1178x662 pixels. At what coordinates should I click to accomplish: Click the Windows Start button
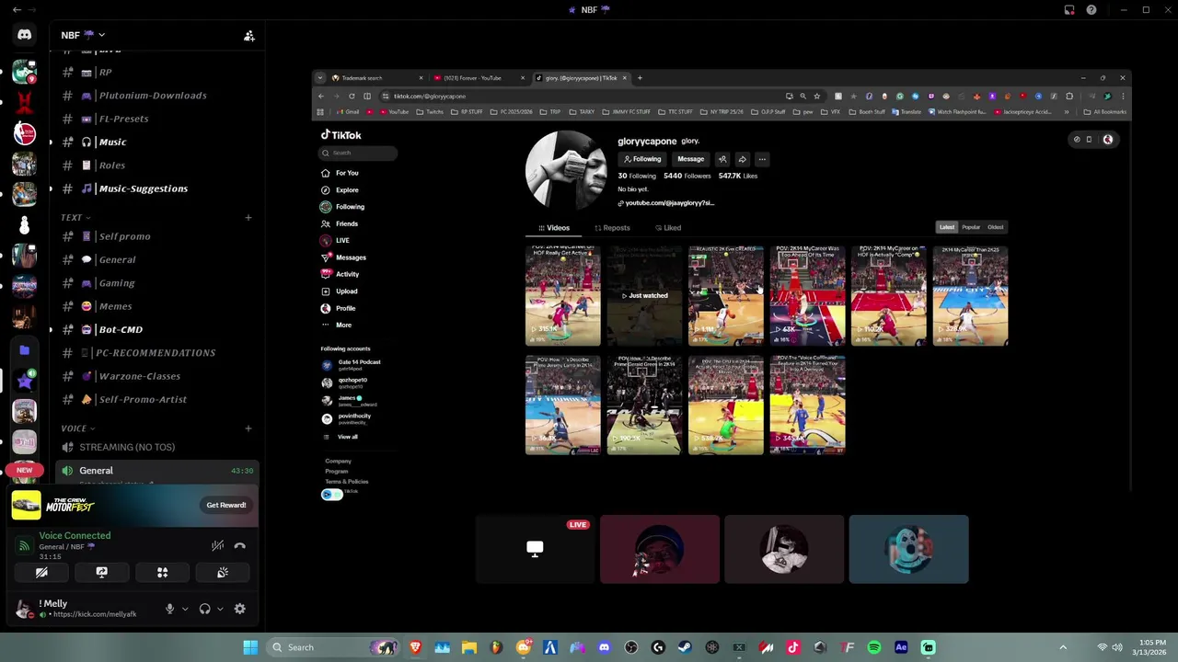(250, 647)
